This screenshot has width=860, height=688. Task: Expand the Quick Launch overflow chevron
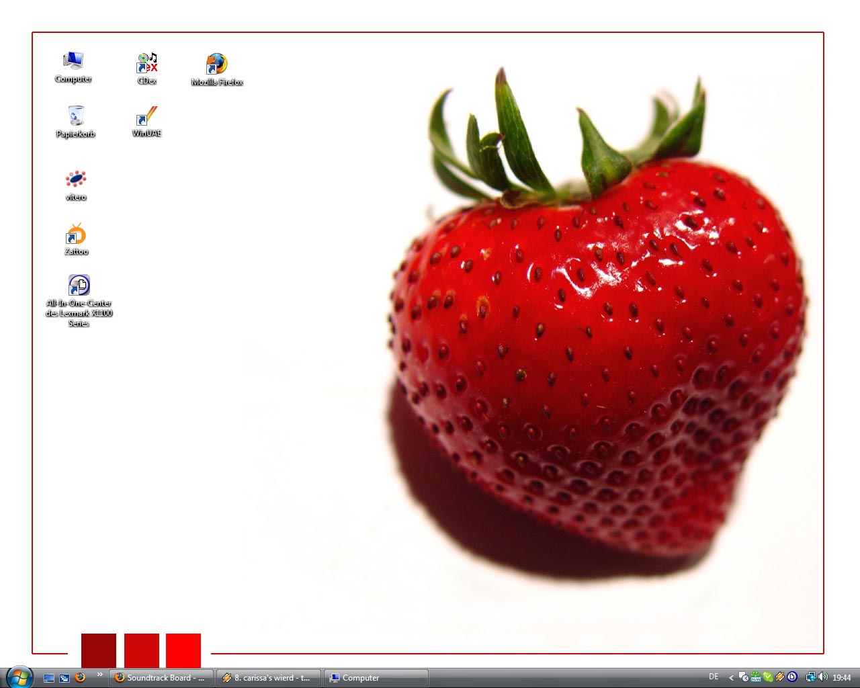pos(100,675)
